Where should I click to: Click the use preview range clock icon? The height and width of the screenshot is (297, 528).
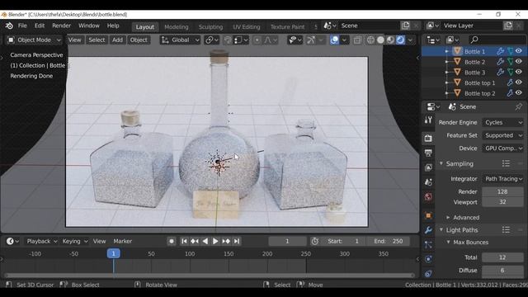[x=315, y=241]
